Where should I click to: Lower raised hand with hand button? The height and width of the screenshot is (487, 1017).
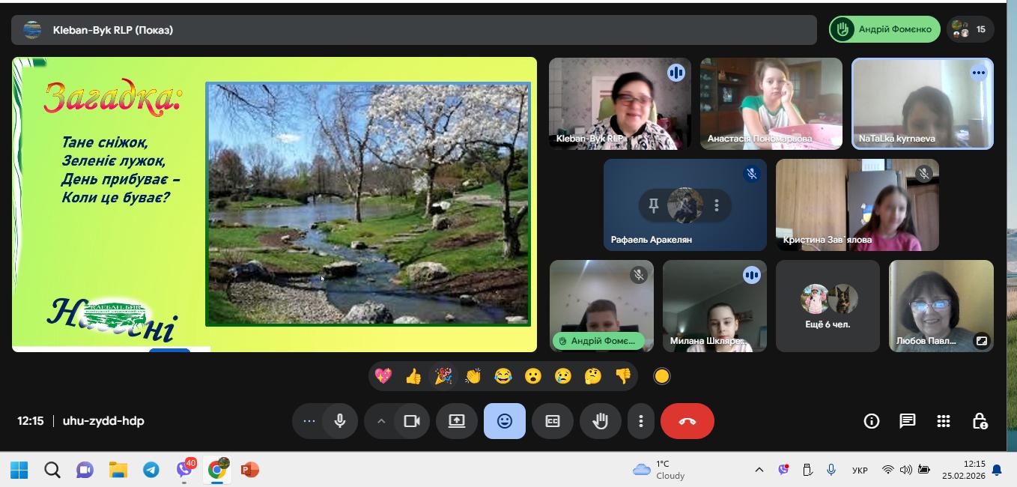pos(601,421)
